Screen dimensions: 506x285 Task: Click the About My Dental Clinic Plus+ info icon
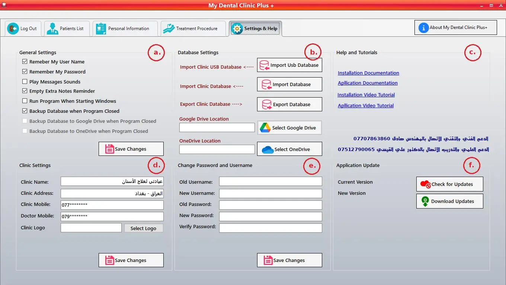pos(423,27)
